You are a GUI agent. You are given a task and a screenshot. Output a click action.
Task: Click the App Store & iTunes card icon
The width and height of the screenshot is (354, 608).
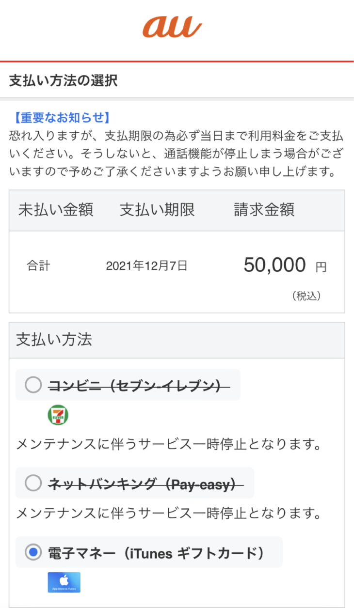click(64, 582)
